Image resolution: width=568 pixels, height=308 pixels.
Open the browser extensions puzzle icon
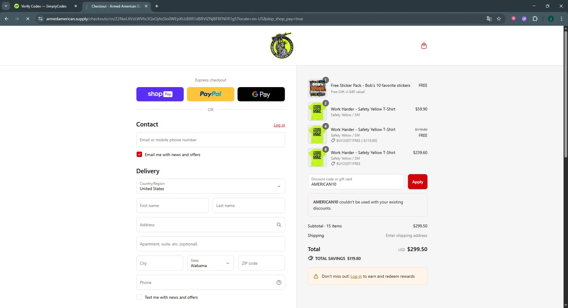click(535, 19)
